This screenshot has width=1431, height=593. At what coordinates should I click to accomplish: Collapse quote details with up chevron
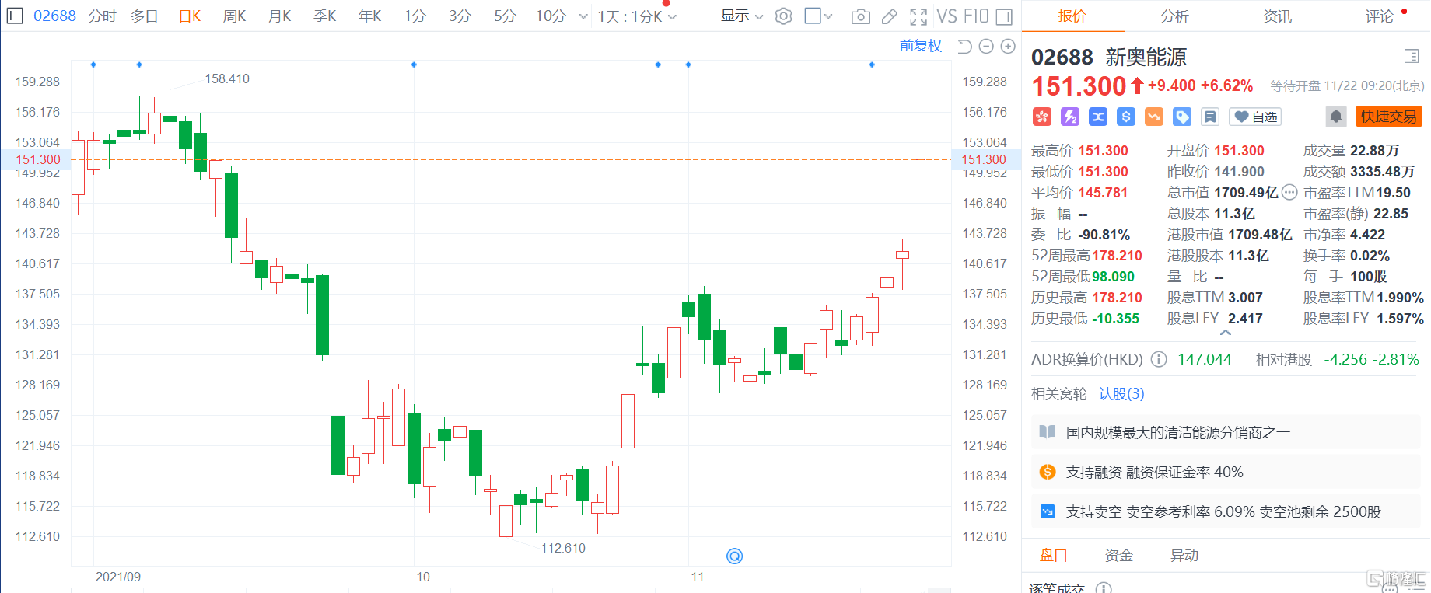pyautogui.click(x=1226, y=333)
